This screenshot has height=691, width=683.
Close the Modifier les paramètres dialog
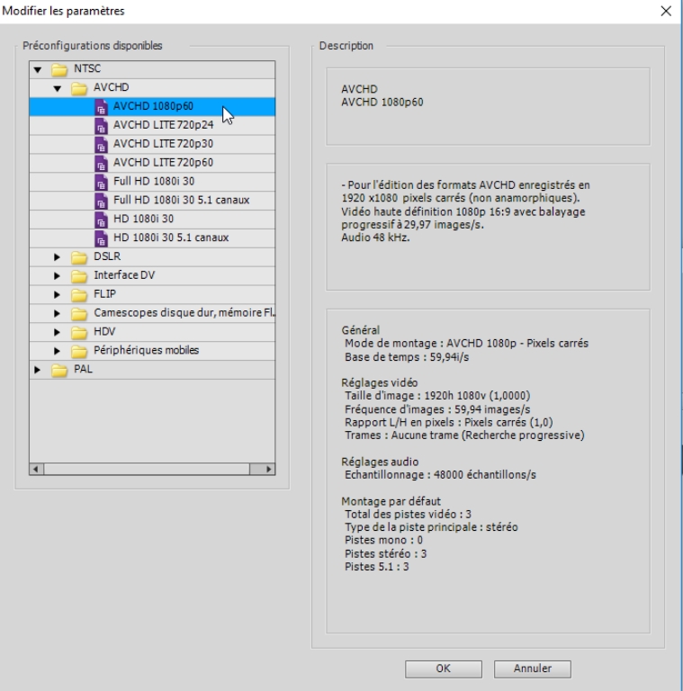(x=666, y=11)
